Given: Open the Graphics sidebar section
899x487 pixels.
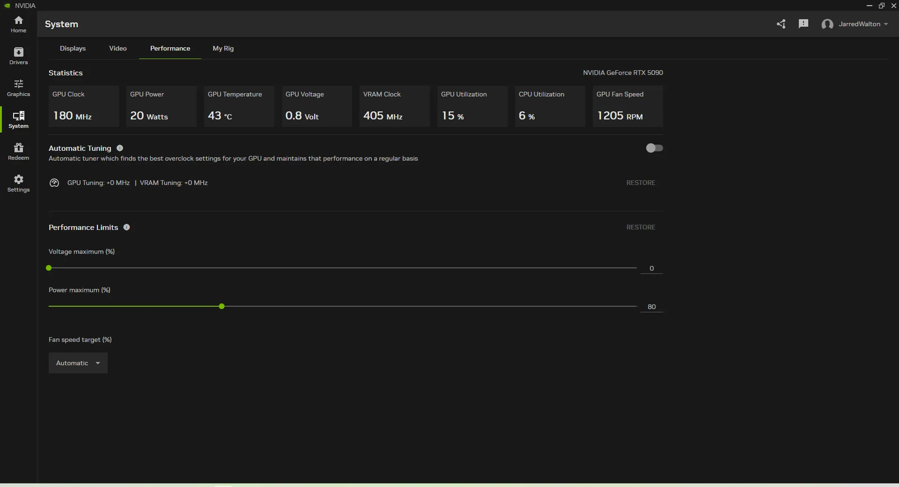Looking at the screenshot, I should click(19, 88).
